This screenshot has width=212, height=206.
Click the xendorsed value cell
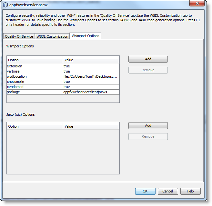[91, 87]
